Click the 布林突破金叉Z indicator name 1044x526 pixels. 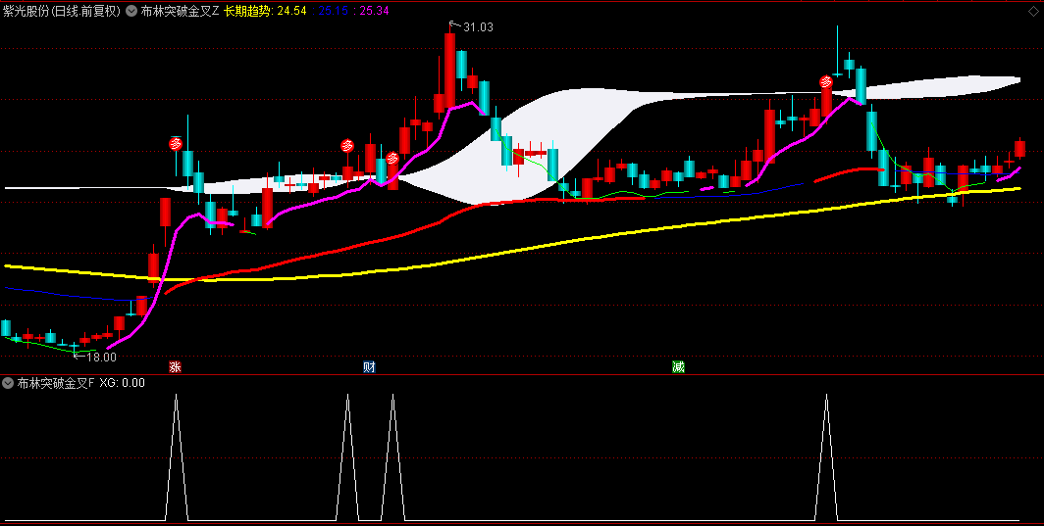pos(180,11)
